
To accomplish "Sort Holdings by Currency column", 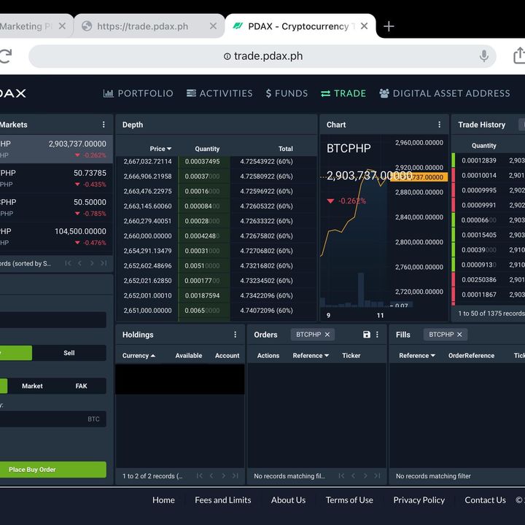I will coord(139,356).
